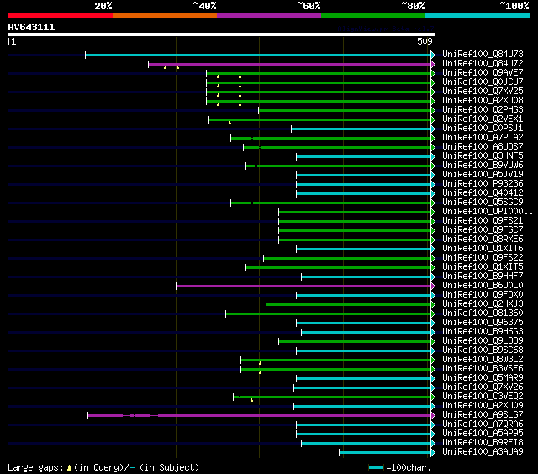The width and height of the screenshot is (538, 474).
Task: Click the UniRef100_B9VUW6 label
Action: (483, 166)
